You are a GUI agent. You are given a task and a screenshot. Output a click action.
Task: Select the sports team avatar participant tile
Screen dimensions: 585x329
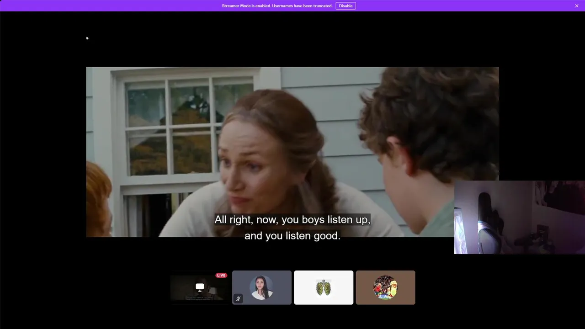[385, 287]
